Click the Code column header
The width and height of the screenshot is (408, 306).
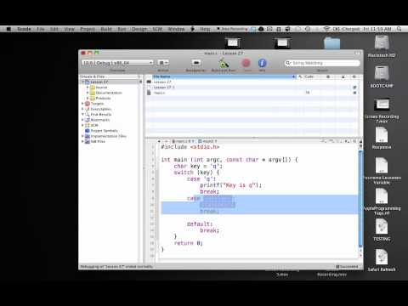click(x=309, y=76)
